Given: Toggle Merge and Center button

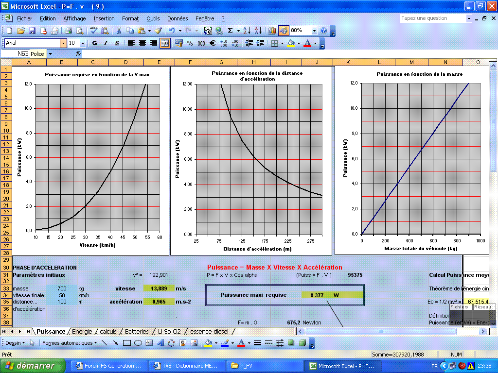Looking at the screenshot, I should [165, 43].
